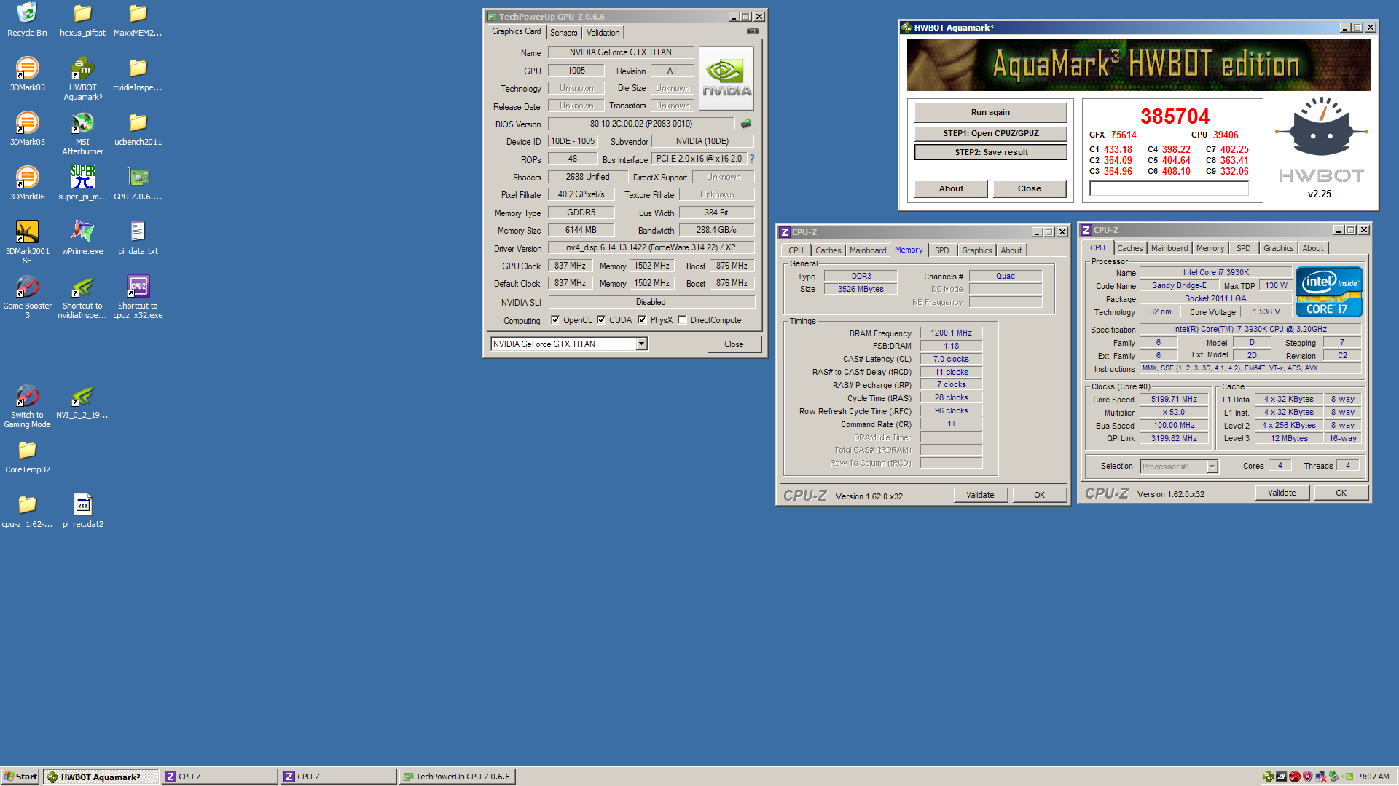Select Shortcut to nvidiaInspector icon
The height and width of the screenshot is (786, 1399).
82,296
